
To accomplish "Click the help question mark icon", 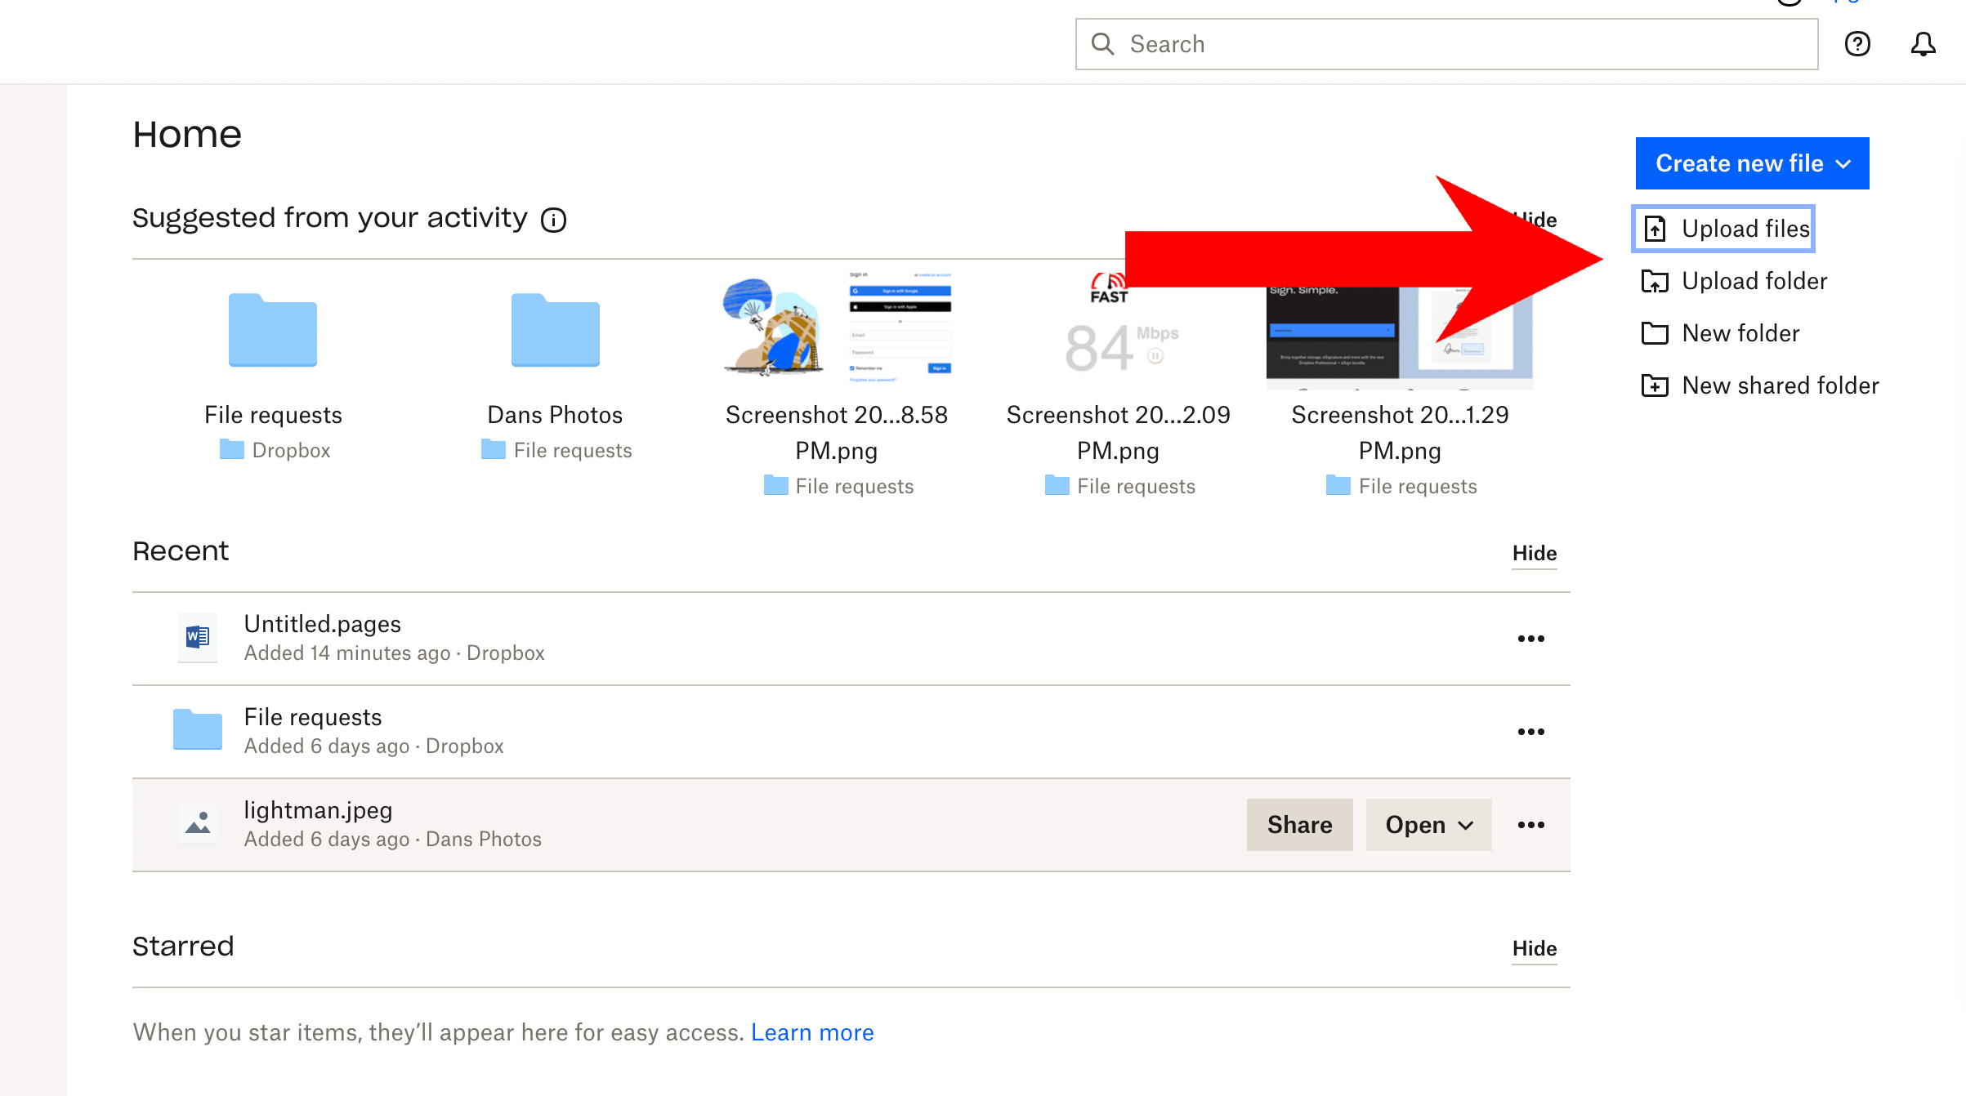I will (1857, 44).
